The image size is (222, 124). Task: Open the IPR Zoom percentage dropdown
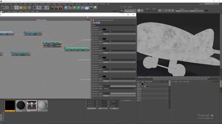tap(154, 11)
